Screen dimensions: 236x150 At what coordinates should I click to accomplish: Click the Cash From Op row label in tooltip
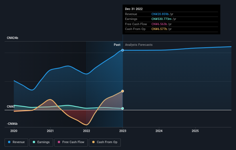[x=135, y=29]
